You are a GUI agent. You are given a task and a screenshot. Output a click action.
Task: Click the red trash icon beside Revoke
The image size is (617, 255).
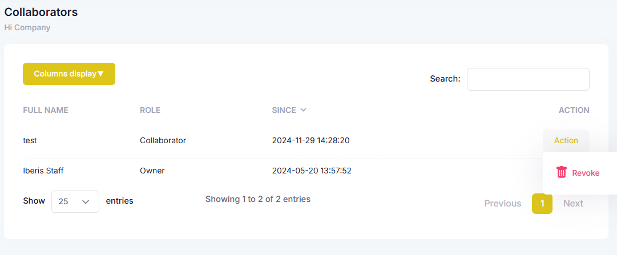(562, 172)
